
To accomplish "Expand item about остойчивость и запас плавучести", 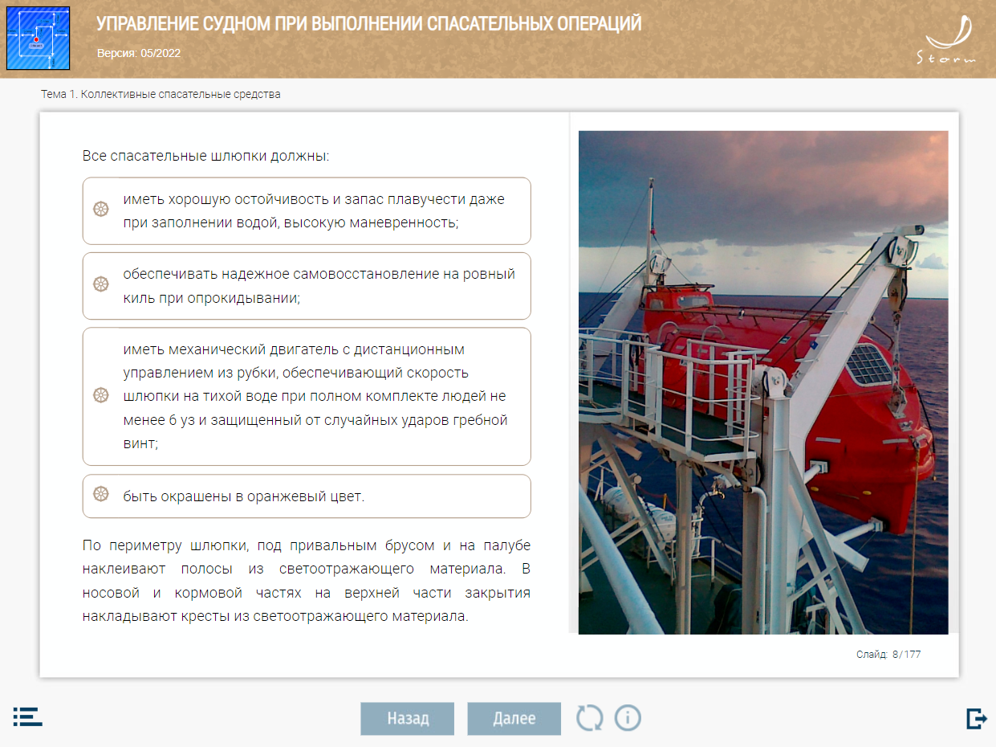I will [x=307, y=210].
